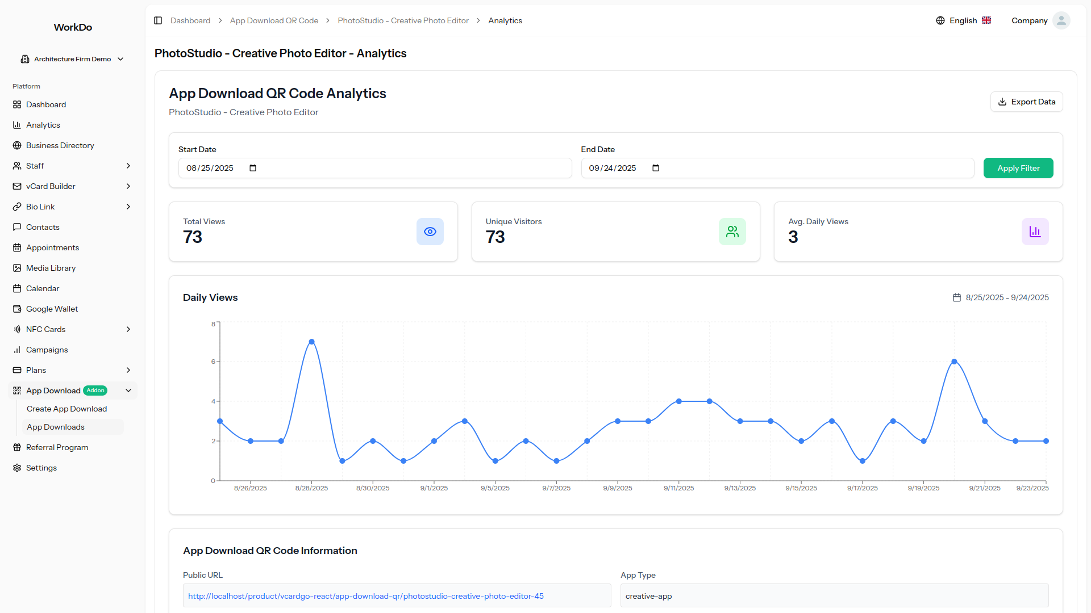
Task: Click the Export Data button
Action: [x=1026, y=102]
